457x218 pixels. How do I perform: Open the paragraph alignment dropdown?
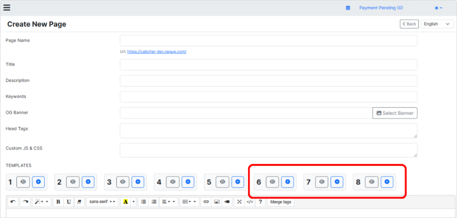click(168, 202)
